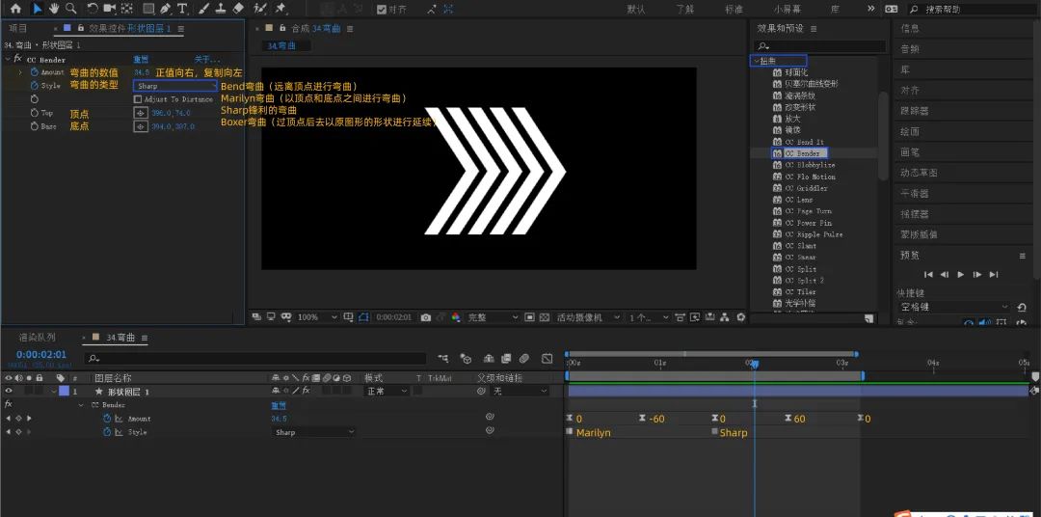The width and height of the screenshot is (1041, 517).
Task: Select the Zoom magnifier tool
Action: [71, 9]
